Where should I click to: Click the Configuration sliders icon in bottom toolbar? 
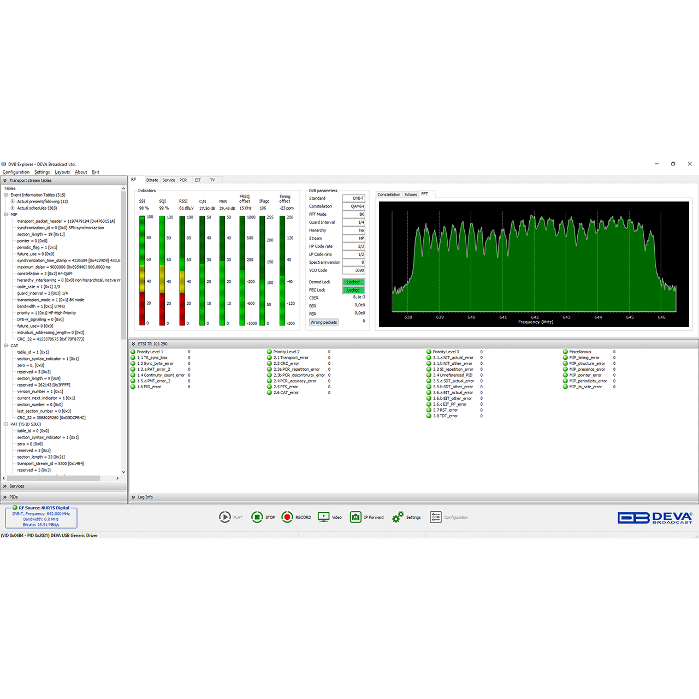436,517
